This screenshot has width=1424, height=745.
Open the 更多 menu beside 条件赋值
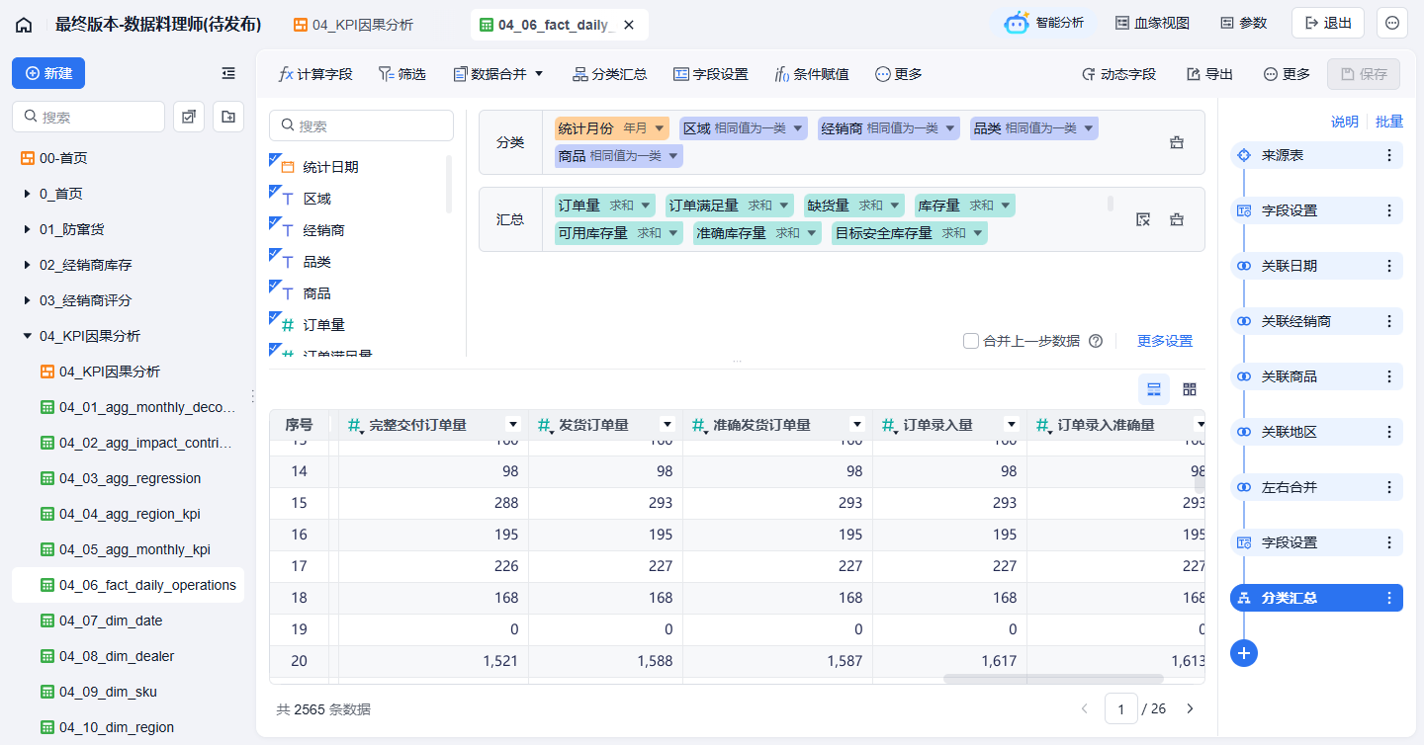click(898, 74)
